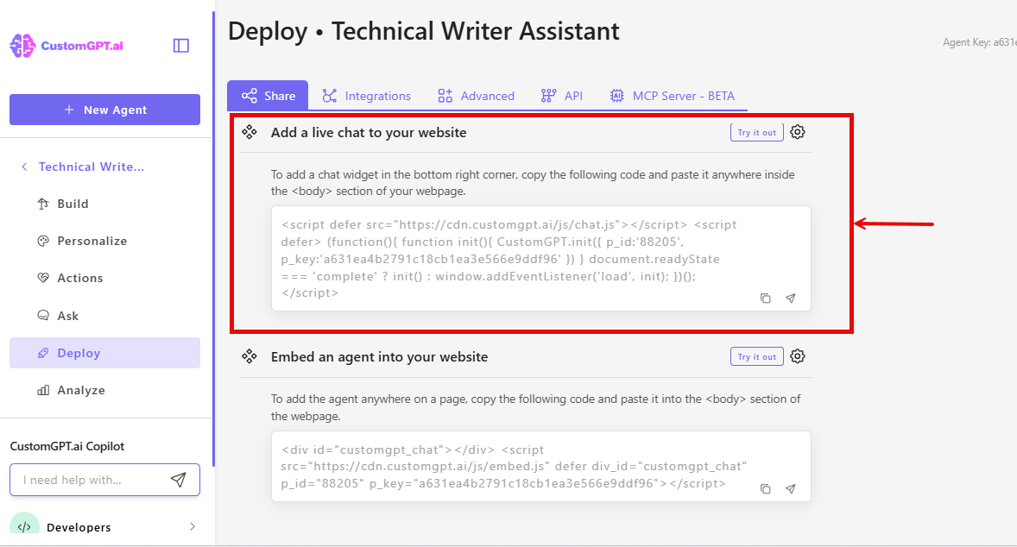
Task: Click 'Add a live chat to your website' heading
Action: click(x=369, y=132)
